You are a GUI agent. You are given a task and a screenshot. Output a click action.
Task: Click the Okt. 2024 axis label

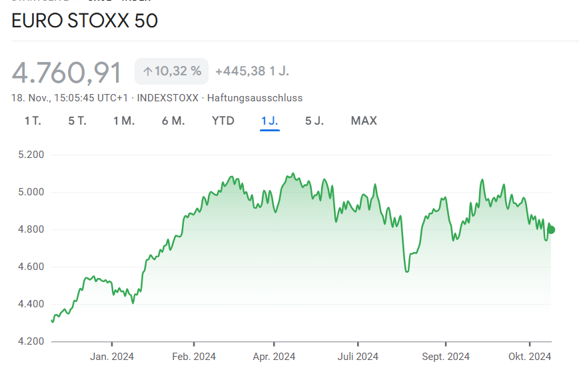point(530,357)
